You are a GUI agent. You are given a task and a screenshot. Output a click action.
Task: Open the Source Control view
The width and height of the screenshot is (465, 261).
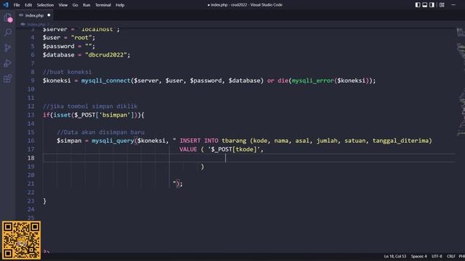coord(8,48)
